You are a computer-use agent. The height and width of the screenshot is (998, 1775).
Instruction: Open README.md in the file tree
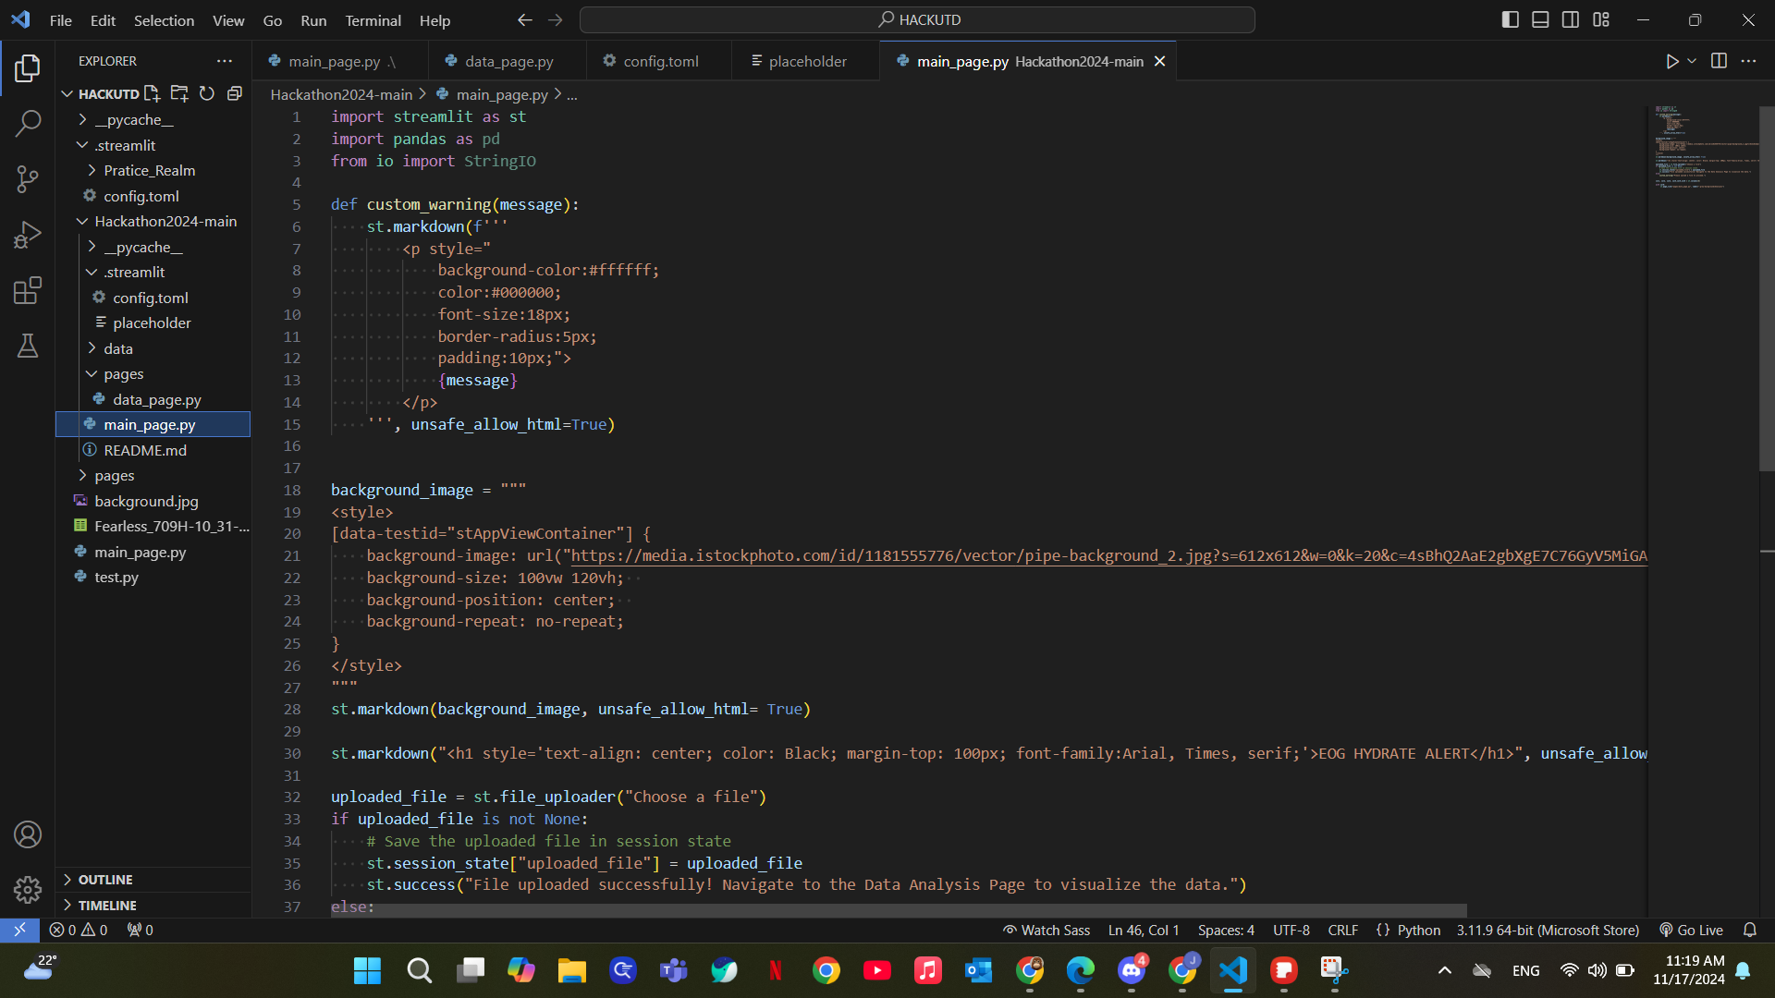tap(145, 450)
